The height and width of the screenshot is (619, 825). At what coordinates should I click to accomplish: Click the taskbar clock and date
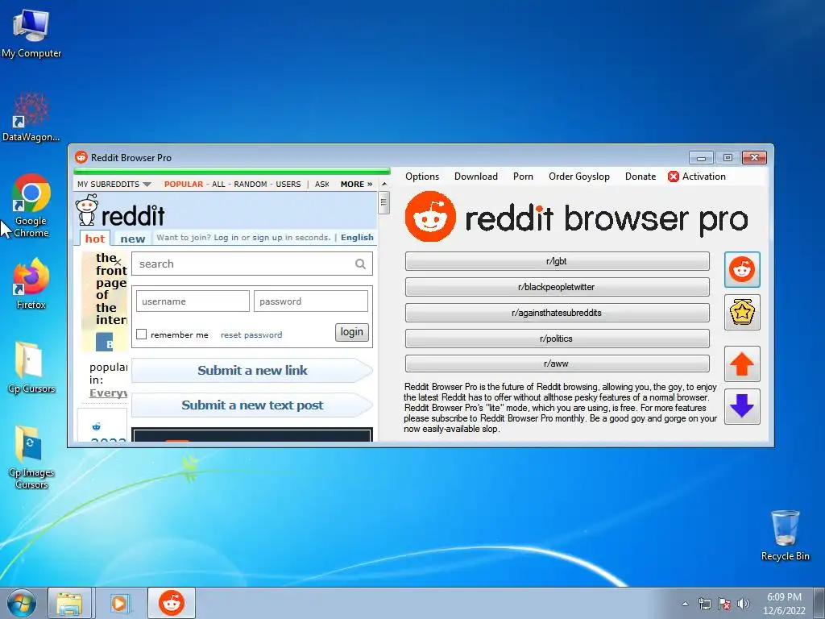pos(784,604)
